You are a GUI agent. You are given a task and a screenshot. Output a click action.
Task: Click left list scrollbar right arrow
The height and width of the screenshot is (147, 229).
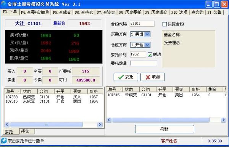pos(100,124)
